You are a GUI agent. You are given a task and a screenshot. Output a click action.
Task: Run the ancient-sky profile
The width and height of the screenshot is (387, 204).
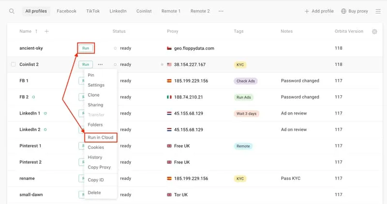tap(86, 48)
